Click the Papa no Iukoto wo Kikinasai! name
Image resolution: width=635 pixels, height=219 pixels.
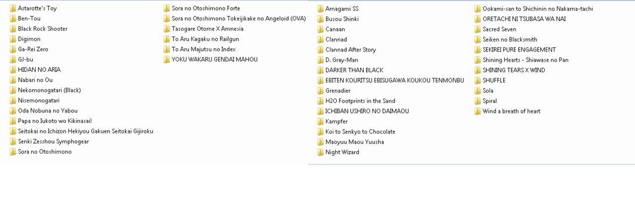click(55, 121)
